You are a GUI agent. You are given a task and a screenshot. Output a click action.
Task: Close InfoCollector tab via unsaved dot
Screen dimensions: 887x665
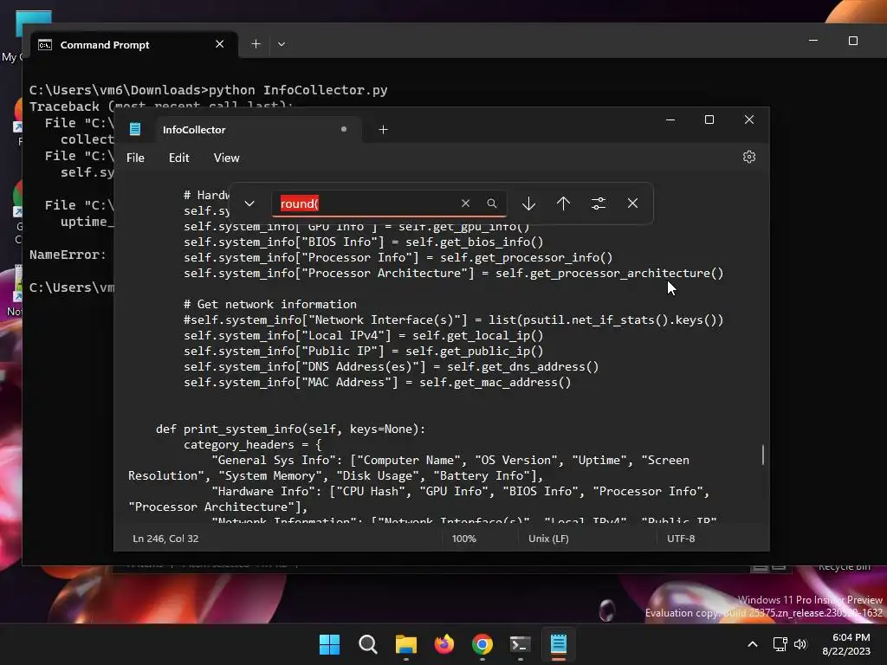click(343, 129)
